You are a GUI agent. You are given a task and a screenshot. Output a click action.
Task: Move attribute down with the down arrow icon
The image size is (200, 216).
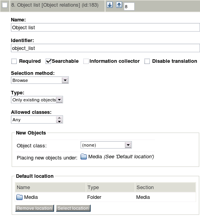tap(110, 5)
